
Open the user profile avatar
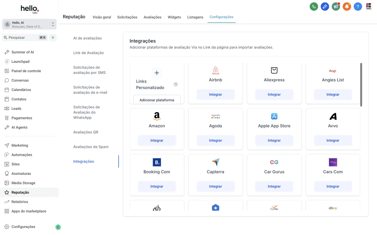tap(369, 7)
